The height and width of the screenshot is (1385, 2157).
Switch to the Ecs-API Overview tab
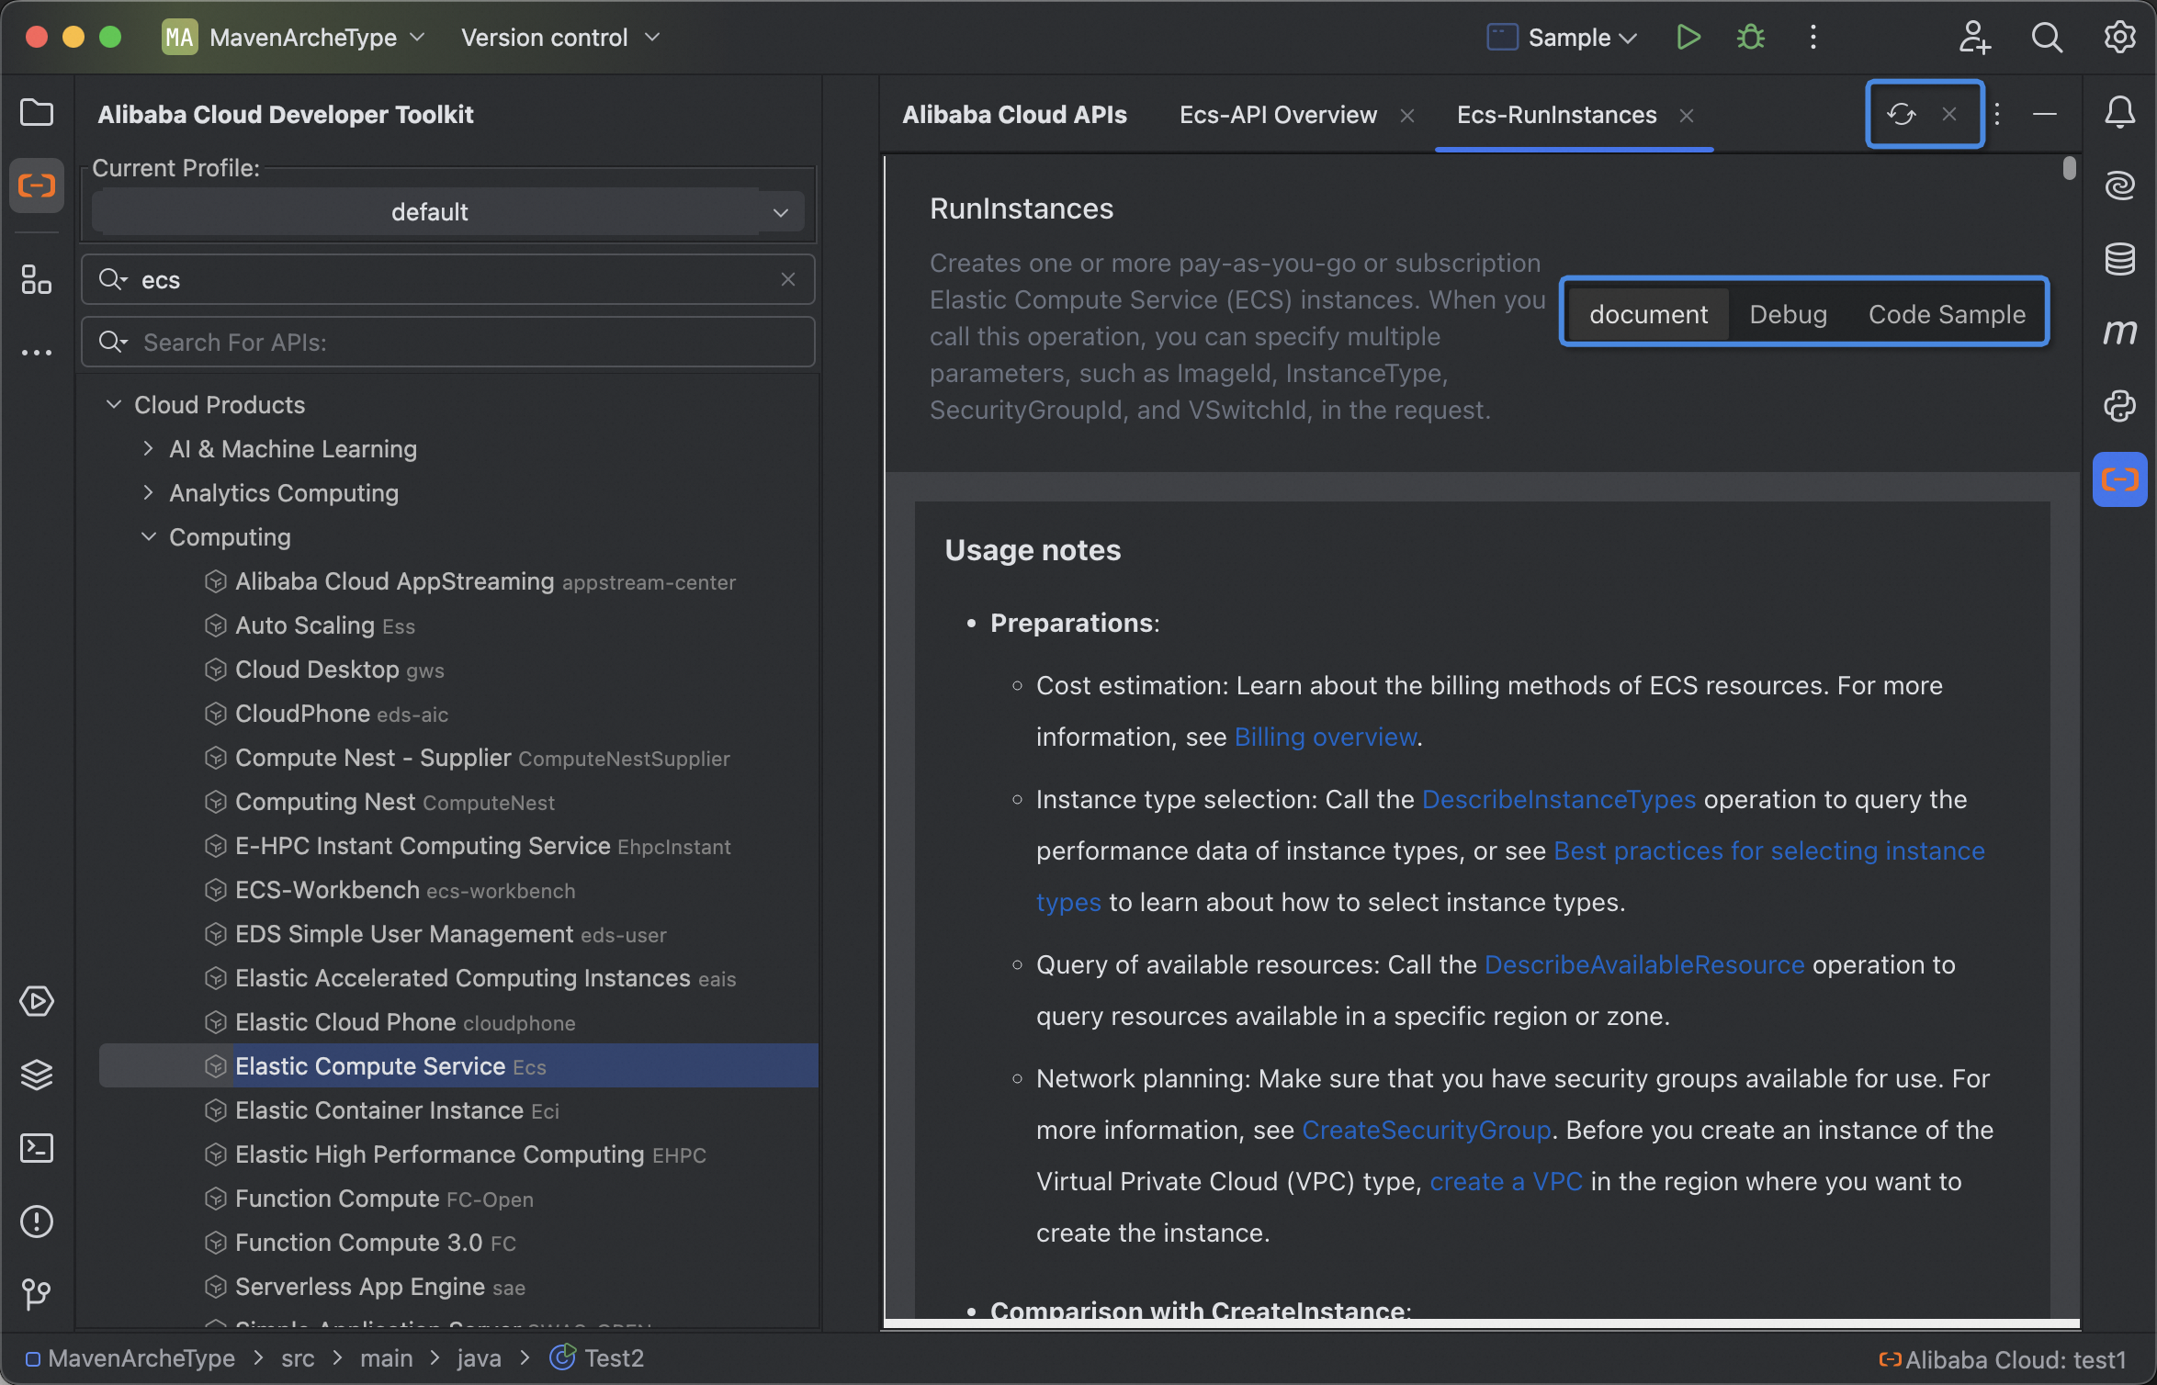1277,115
